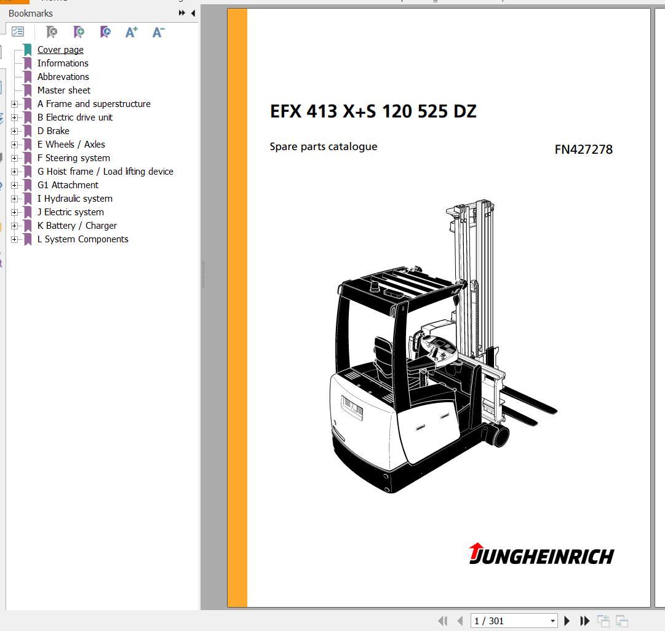665x631 pixels.
Task: Go to the first page
Action: 442,621
